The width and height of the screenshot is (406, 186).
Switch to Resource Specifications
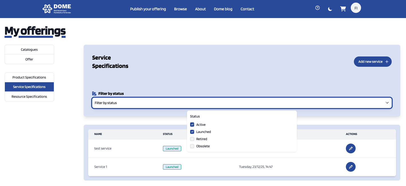click(29, 97)
